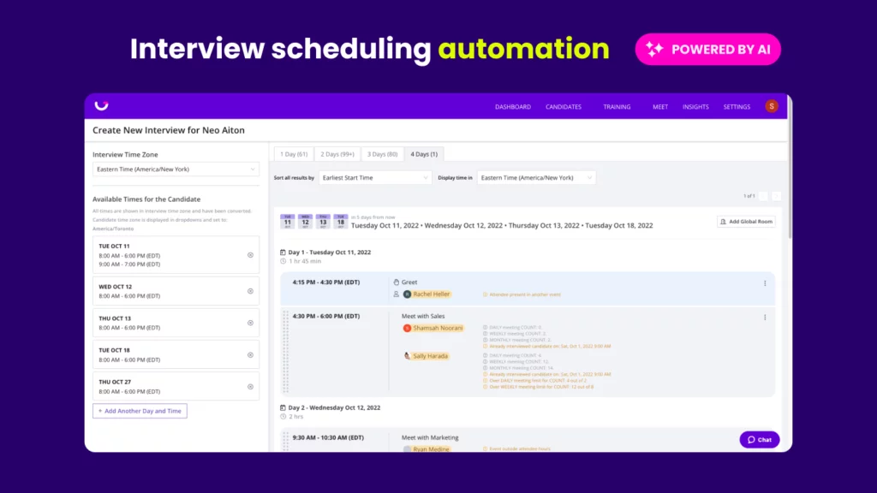Viewport: 877px width, 493px height.
Task: Click the Tue 18 calendar date chip
Action: coord(341,222)
